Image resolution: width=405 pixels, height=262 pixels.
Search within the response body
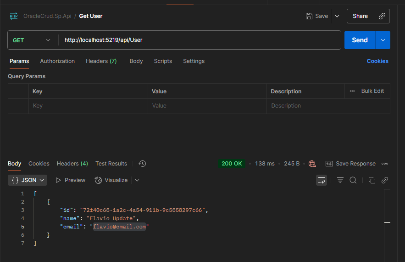click(x=353, y=180)
